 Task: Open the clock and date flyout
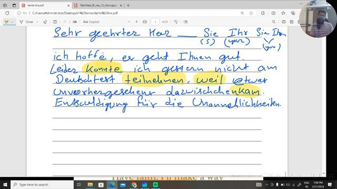318,184
